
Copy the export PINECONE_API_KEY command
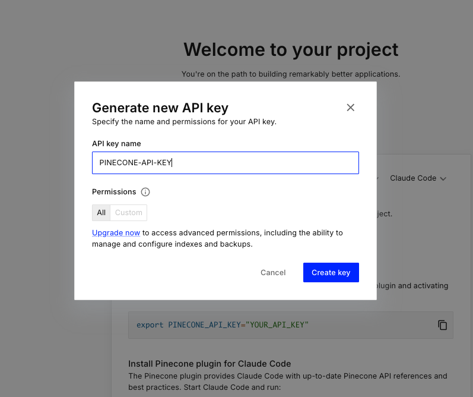pos(442,325)
